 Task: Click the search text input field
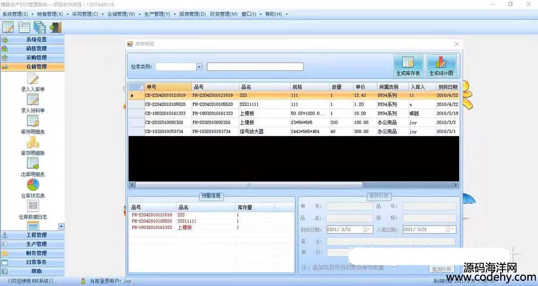[255, 67]
